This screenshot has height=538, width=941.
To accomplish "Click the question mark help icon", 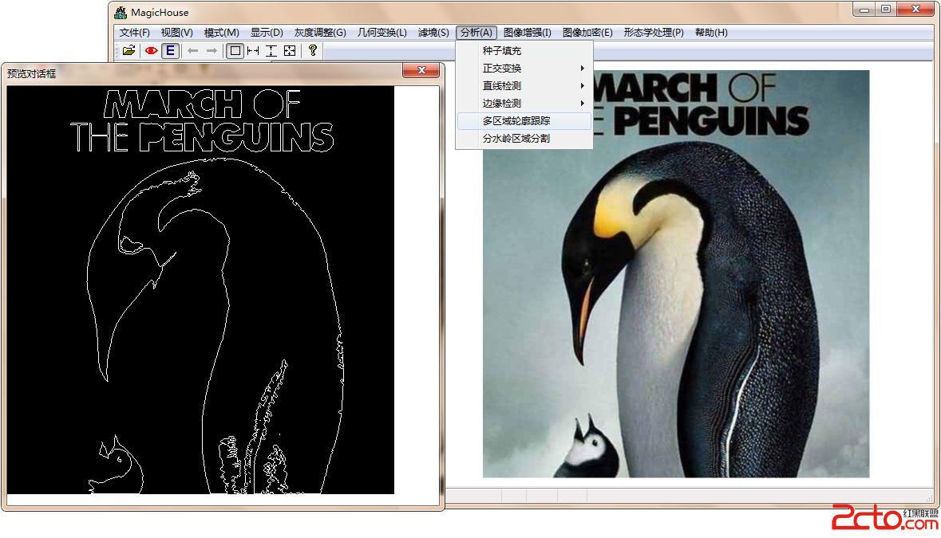I will point(313,51).
